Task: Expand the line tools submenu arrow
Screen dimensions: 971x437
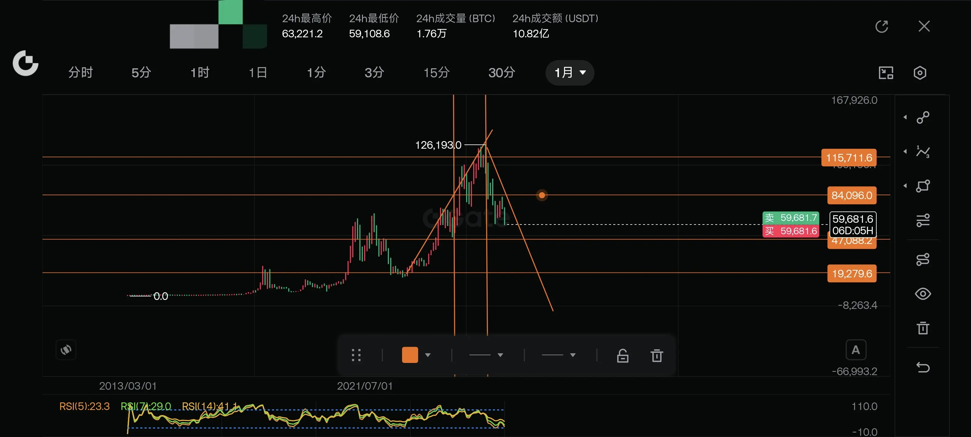Action: coord(905,117)
